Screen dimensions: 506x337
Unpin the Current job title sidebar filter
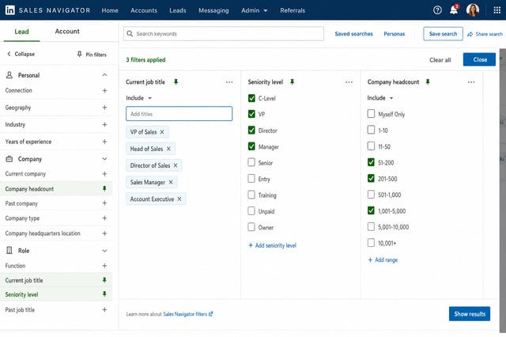(x=104, y=280)
